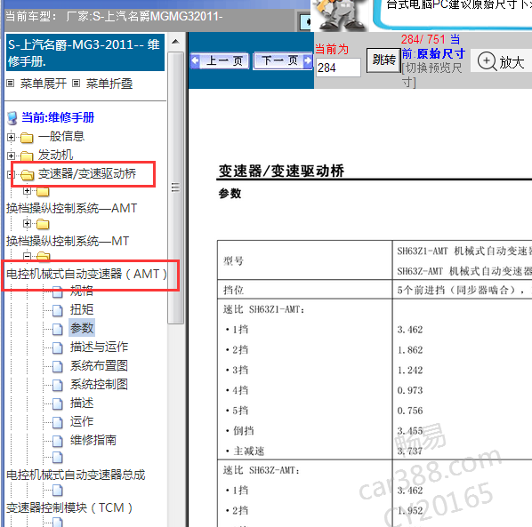Viewport: 532px width, 527px height.
Task: Click the sidebar vertical scrollbar thumb
Action: (175, 188)
